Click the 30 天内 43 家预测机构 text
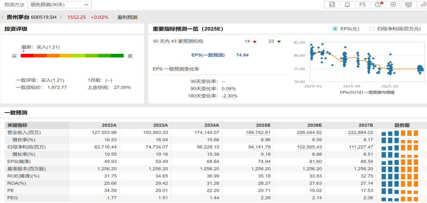Image resolution: width=427 pixels, height=203 pixels. click(178, 41)
